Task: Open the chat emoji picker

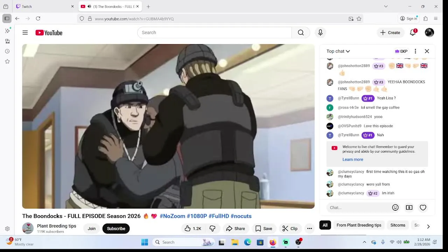Action: click(395, 208)
